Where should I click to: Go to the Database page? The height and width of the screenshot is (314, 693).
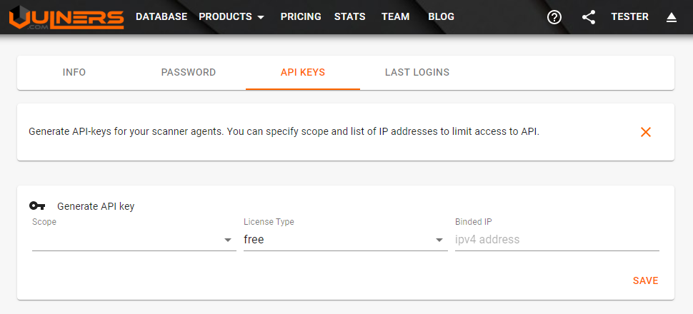[x=161, y=17]
